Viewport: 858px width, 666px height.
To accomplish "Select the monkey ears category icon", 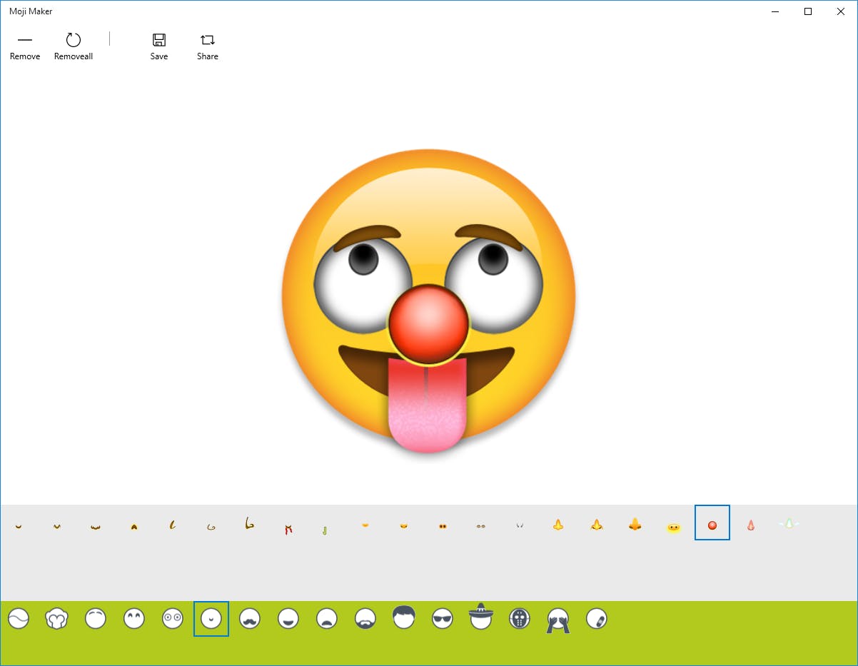I will tap(56, 618).
